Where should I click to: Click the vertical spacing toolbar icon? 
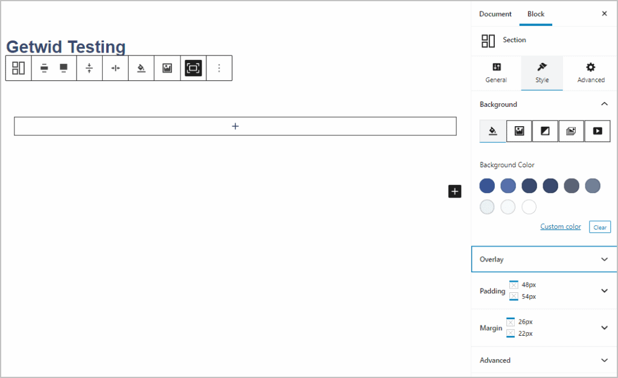[89, 68]
